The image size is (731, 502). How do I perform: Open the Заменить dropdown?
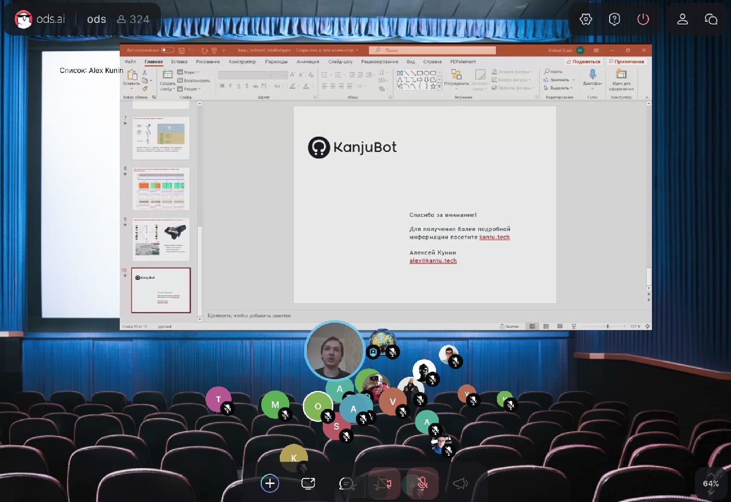tap(559, 79)
